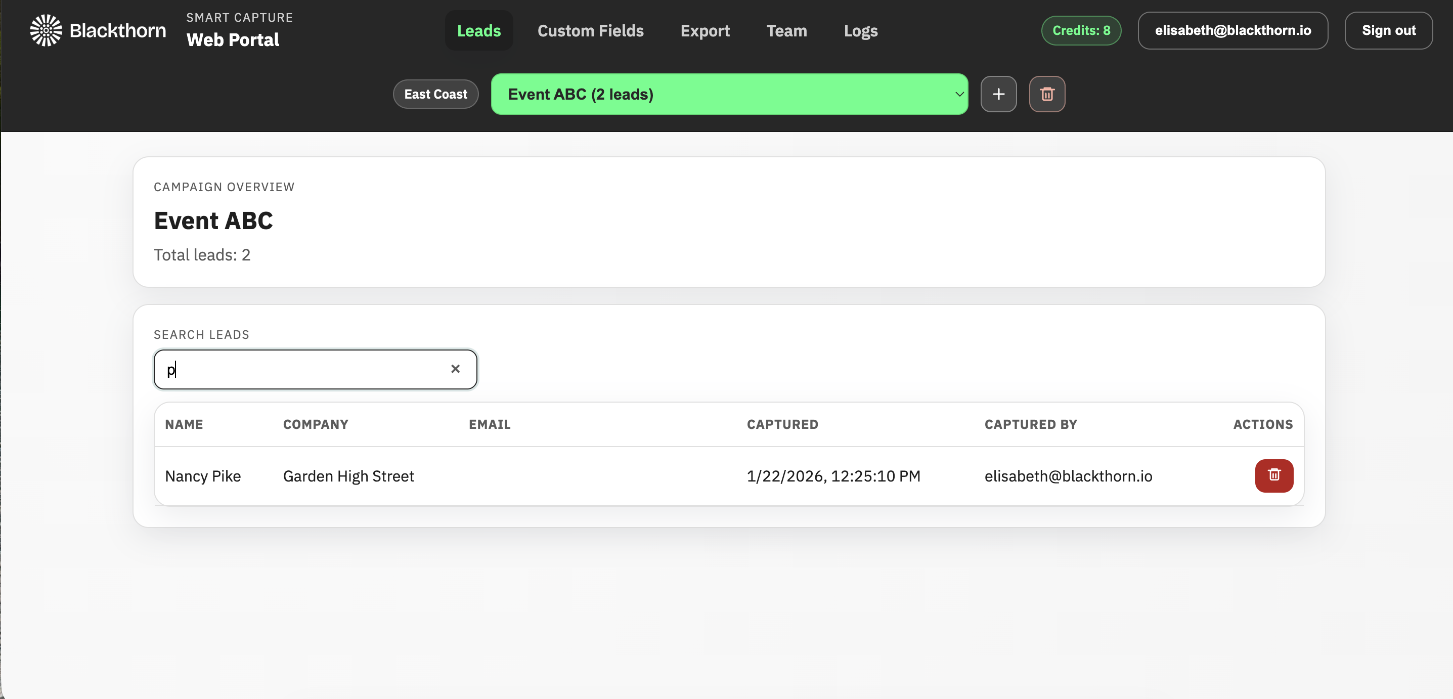Click the Blackthorn logo
The image size is (1453, 699).
click(45, 30)
